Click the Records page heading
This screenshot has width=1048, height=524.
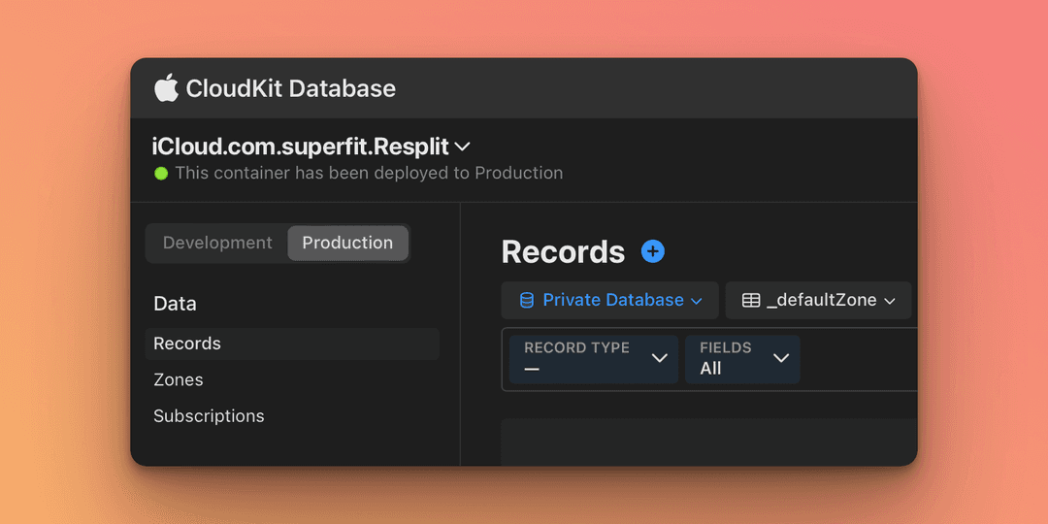click(x=563, y=252)
